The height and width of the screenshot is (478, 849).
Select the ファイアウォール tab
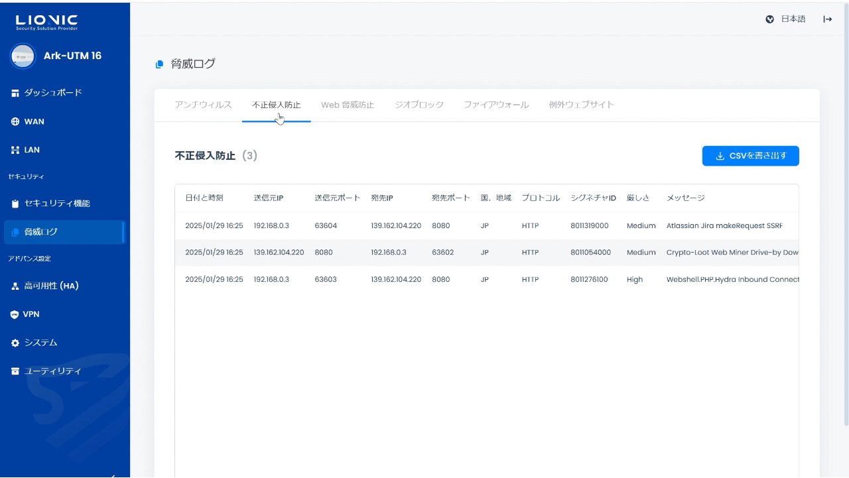click(x=495, y=105)
